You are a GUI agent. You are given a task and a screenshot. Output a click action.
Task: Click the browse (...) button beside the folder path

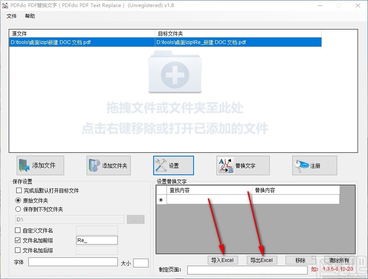coord(135,219)
